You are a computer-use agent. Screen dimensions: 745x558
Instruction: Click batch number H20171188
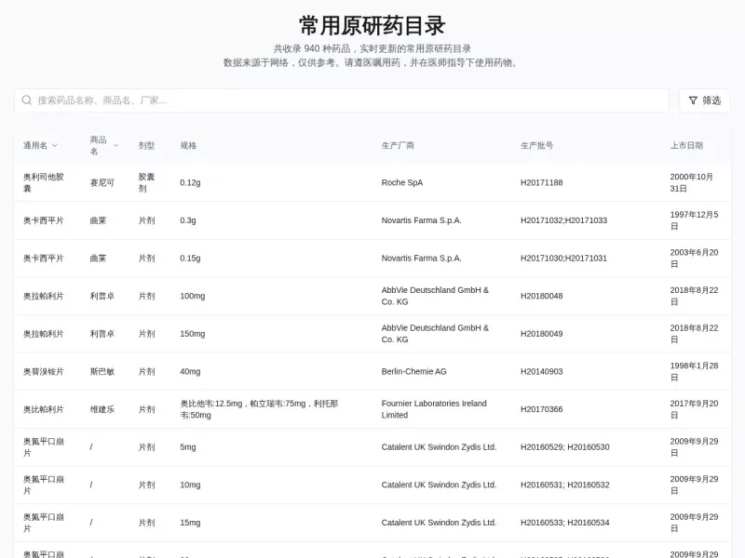[542, 182]
